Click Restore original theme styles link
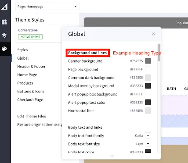Viewport: 188px width, 163px height. tap(40, 124)
